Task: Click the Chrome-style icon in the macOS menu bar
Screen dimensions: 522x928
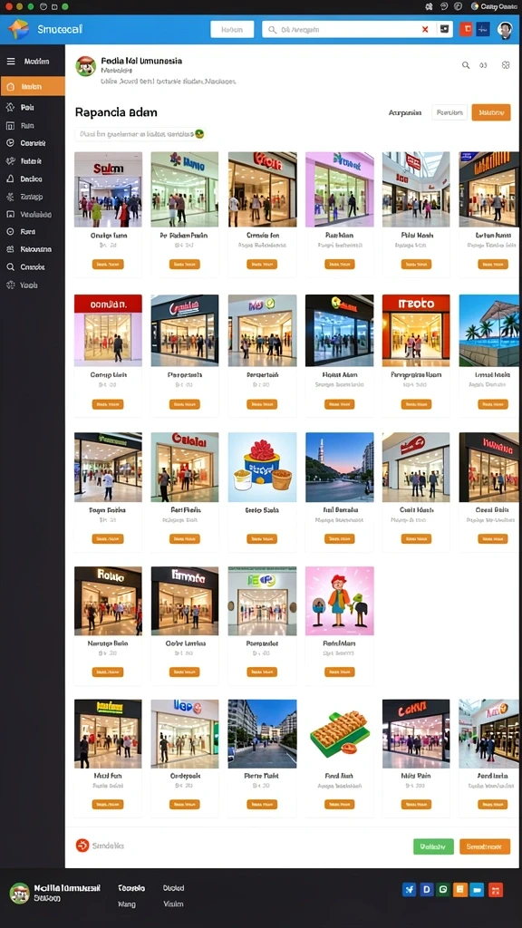Action: [x=475, y=6]
